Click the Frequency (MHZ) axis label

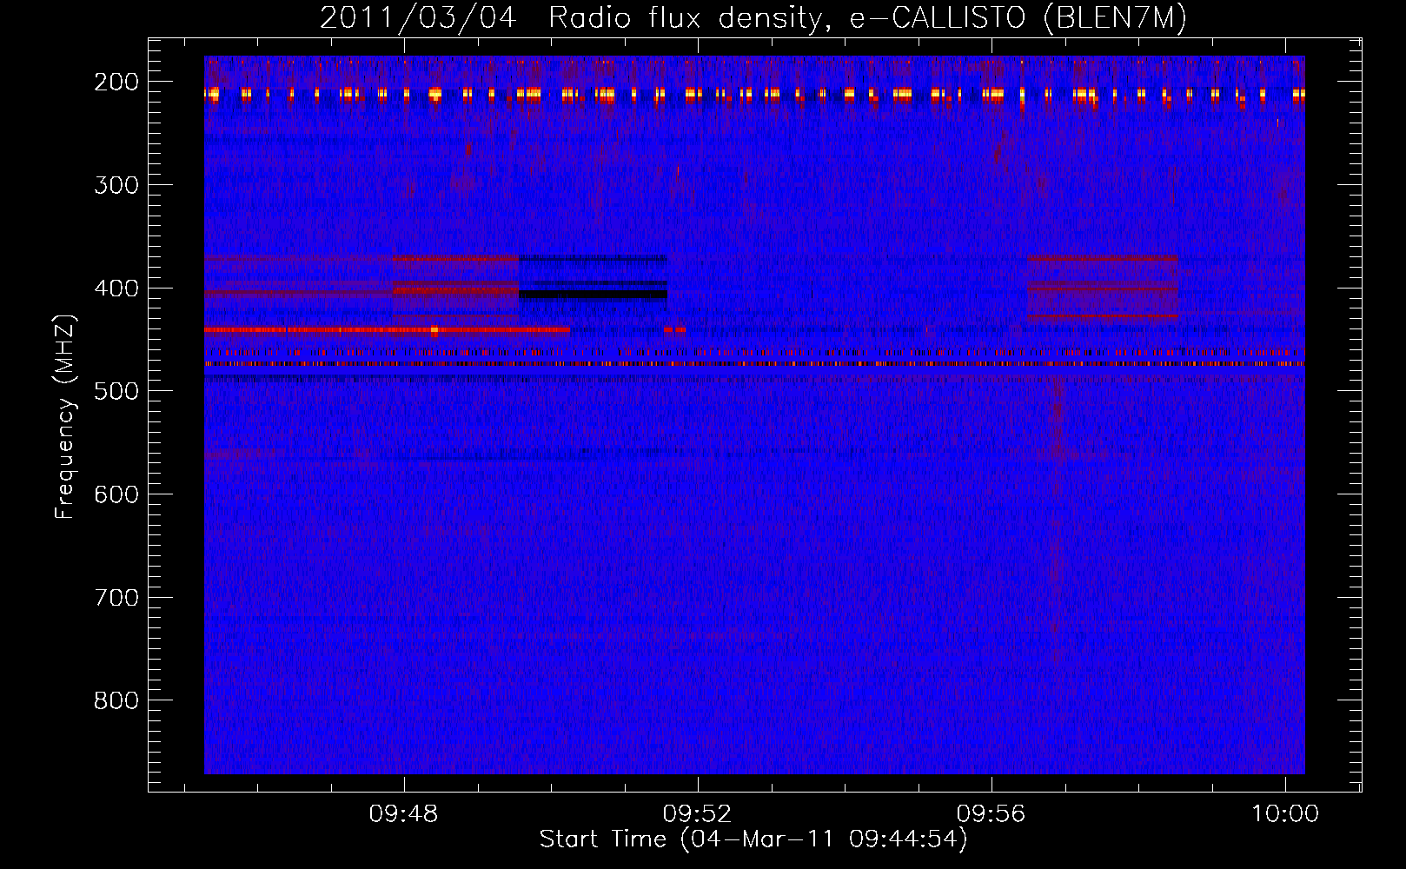(66, 416)
